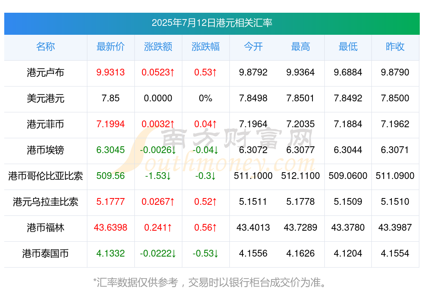Click the disclaimer note 汇率数据仅供参考

[138, 282]
